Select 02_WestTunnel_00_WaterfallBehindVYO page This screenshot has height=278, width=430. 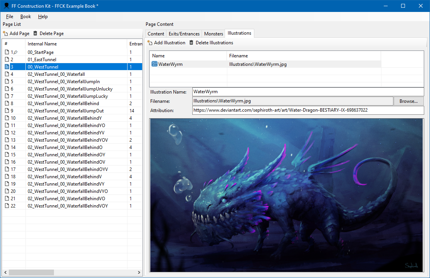coord(72,191)
